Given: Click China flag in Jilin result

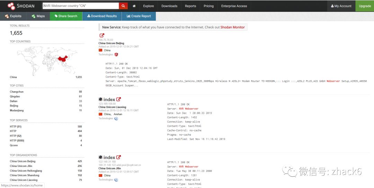Looking at the screenshot, I should click(x=100, y=176).
